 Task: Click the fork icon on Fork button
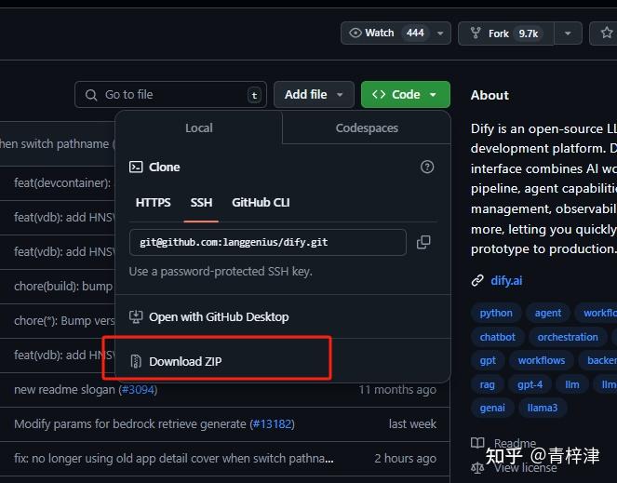point(476,34)
